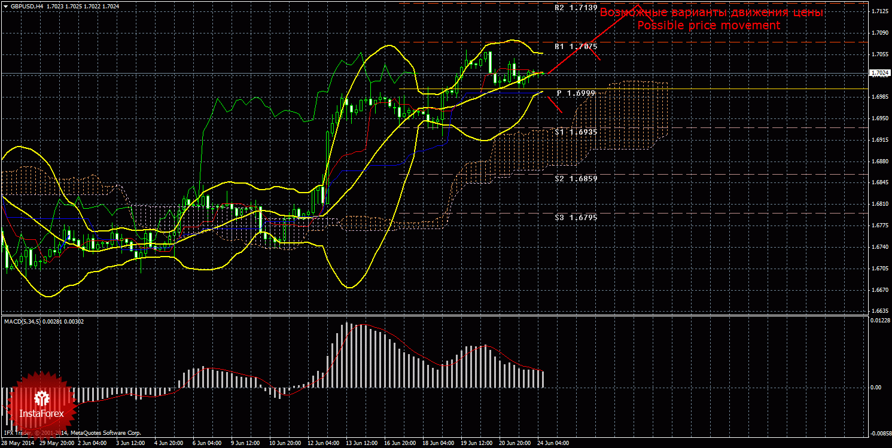This screenshot has height=448, width=892.
Task: Click the 13 Jun 12:00 time label
Action: [362, 444]
